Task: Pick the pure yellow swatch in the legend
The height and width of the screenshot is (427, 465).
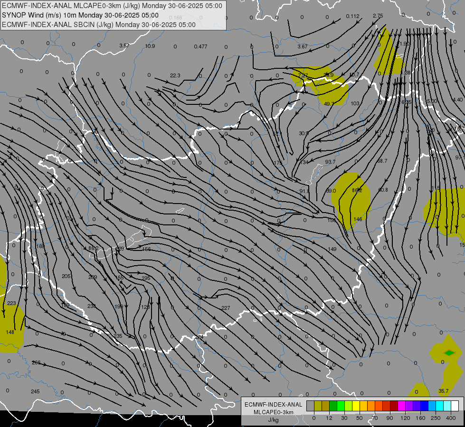Action: point(356,406)
